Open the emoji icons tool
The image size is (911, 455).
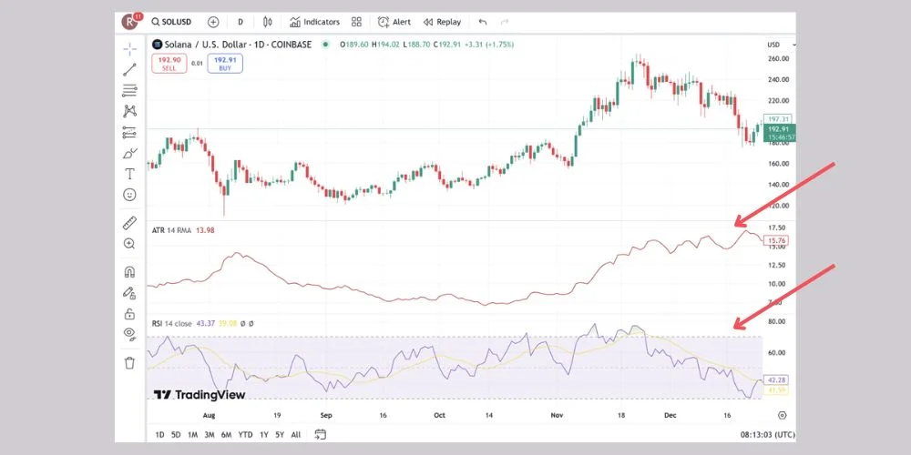(129, 195)
